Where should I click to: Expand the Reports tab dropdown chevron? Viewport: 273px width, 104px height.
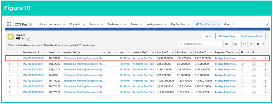pyautogui.click(x=102, y=24)
